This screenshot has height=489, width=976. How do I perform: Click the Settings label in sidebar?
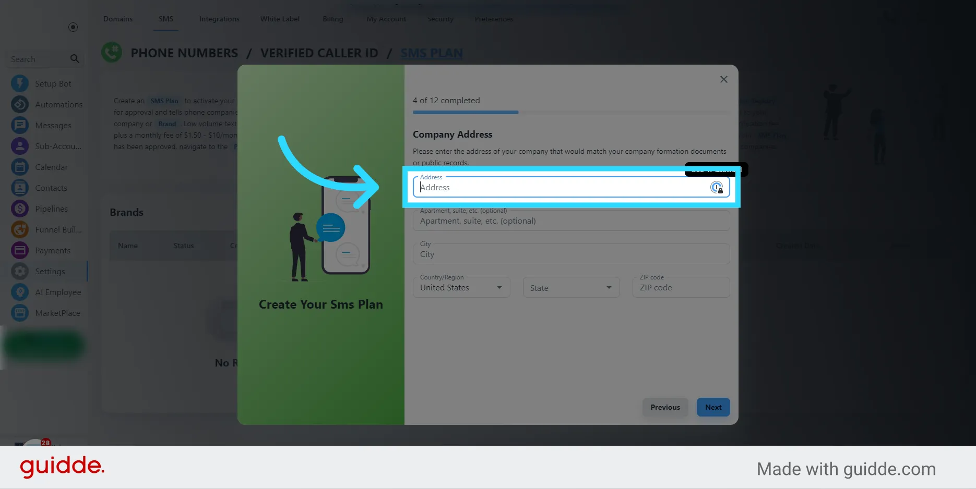pos(50,271)
